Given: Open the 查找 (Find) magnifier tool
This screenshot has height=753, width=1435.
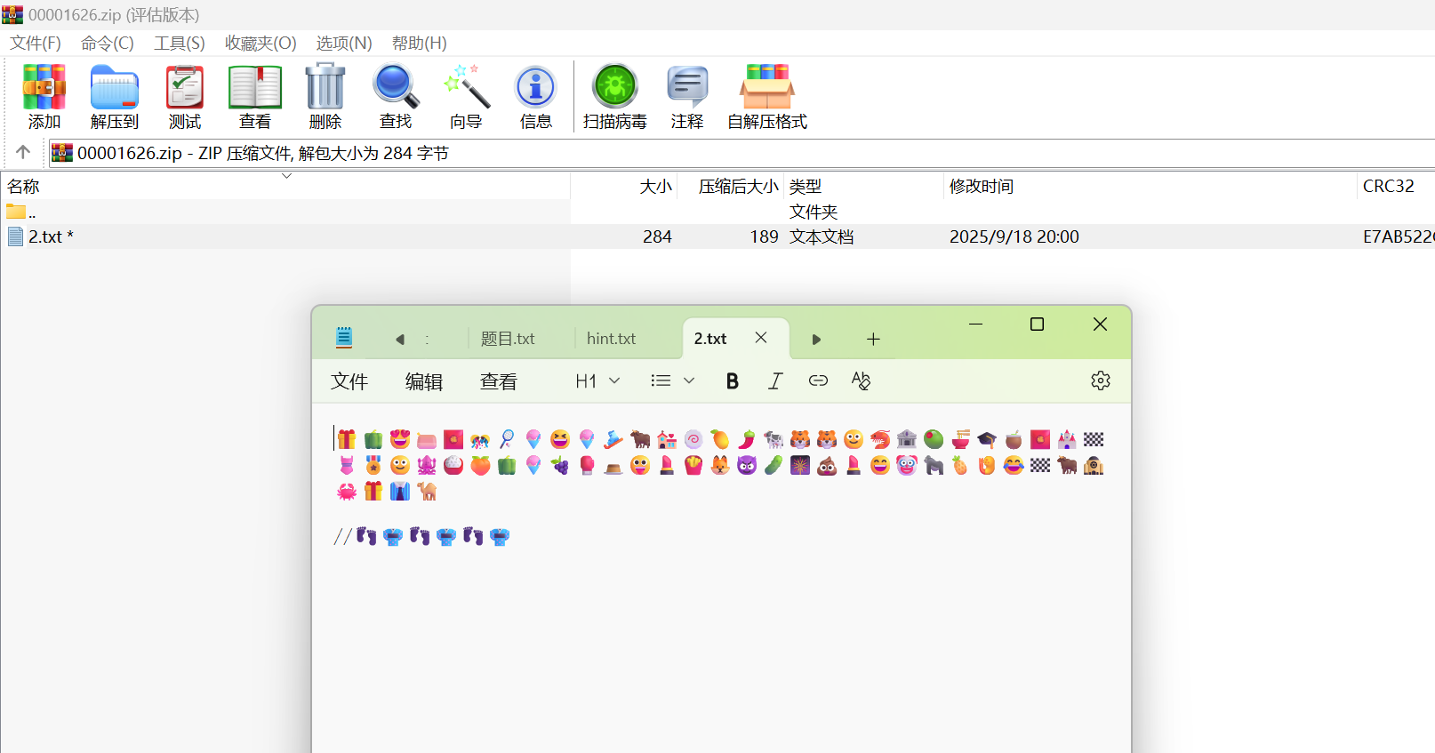Looking at the screenshot, I should point(396,96).
